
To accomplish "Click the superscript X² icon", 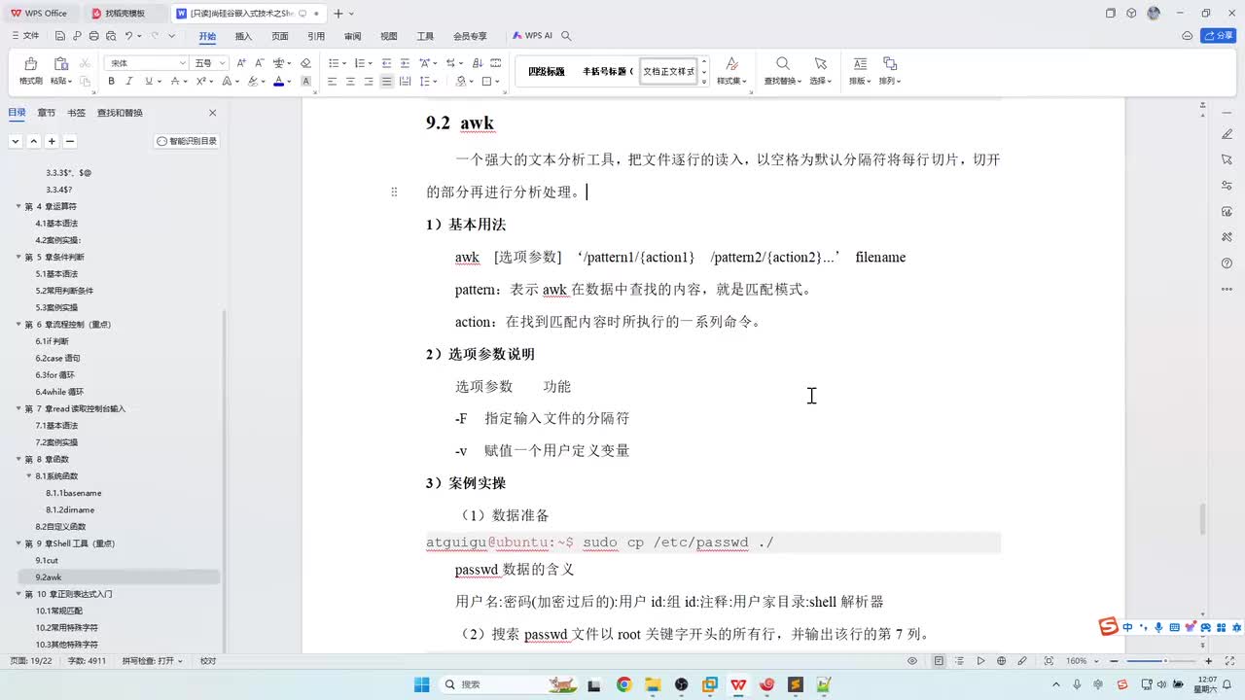I will tap(200, 82).
